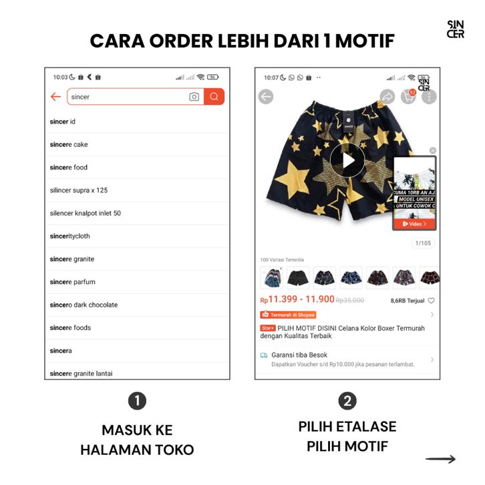485x485 pixels.
Task: Open camera image search icon
Action: click(x=194, y=97)
